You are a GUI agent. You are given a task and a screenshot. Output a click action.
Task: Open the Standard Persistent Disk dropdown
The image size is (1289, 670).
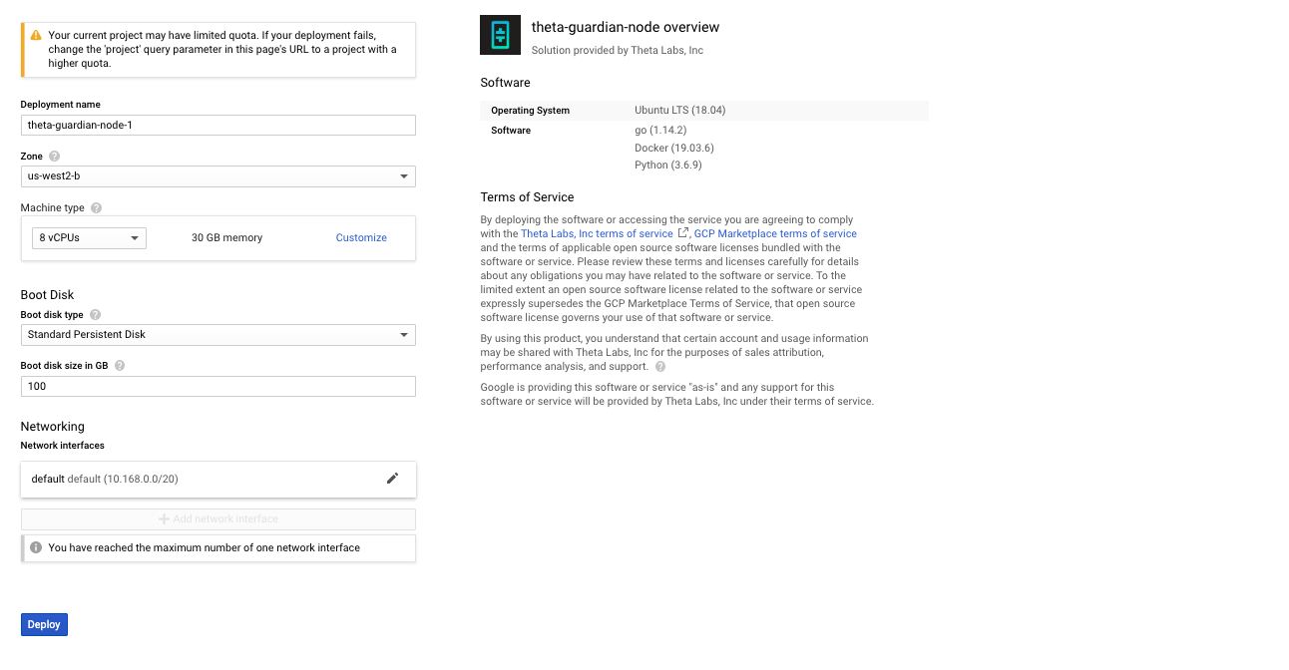pos(217,335)
